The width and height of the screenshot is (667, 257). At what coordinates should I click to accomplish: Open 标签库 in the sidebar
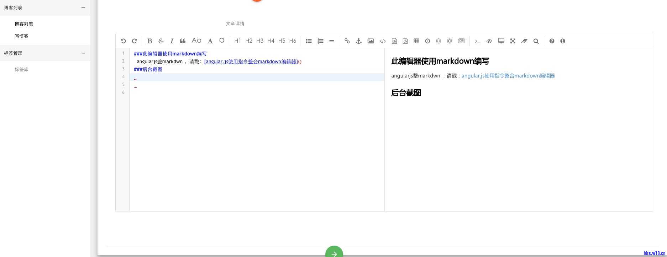coord(22,69)
